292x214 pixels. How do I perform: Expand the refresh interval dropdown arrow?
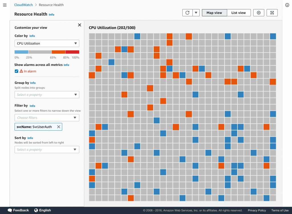[196, 13]
